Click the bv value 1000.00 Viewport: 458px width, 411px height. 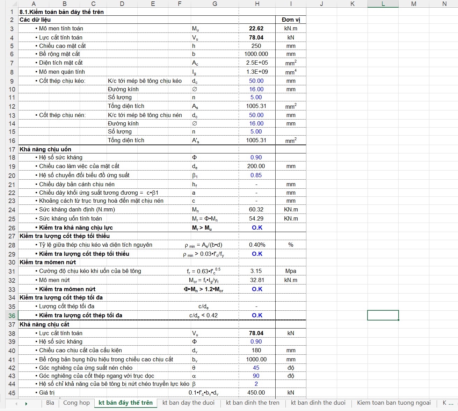click(256, 359)
